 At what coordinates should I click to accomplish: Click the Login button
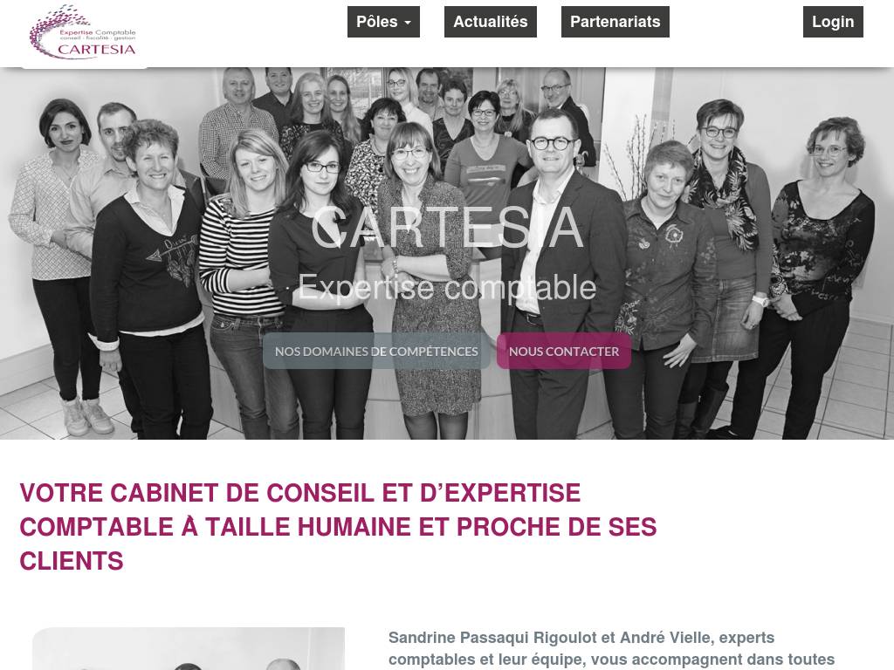pos(833,22)
